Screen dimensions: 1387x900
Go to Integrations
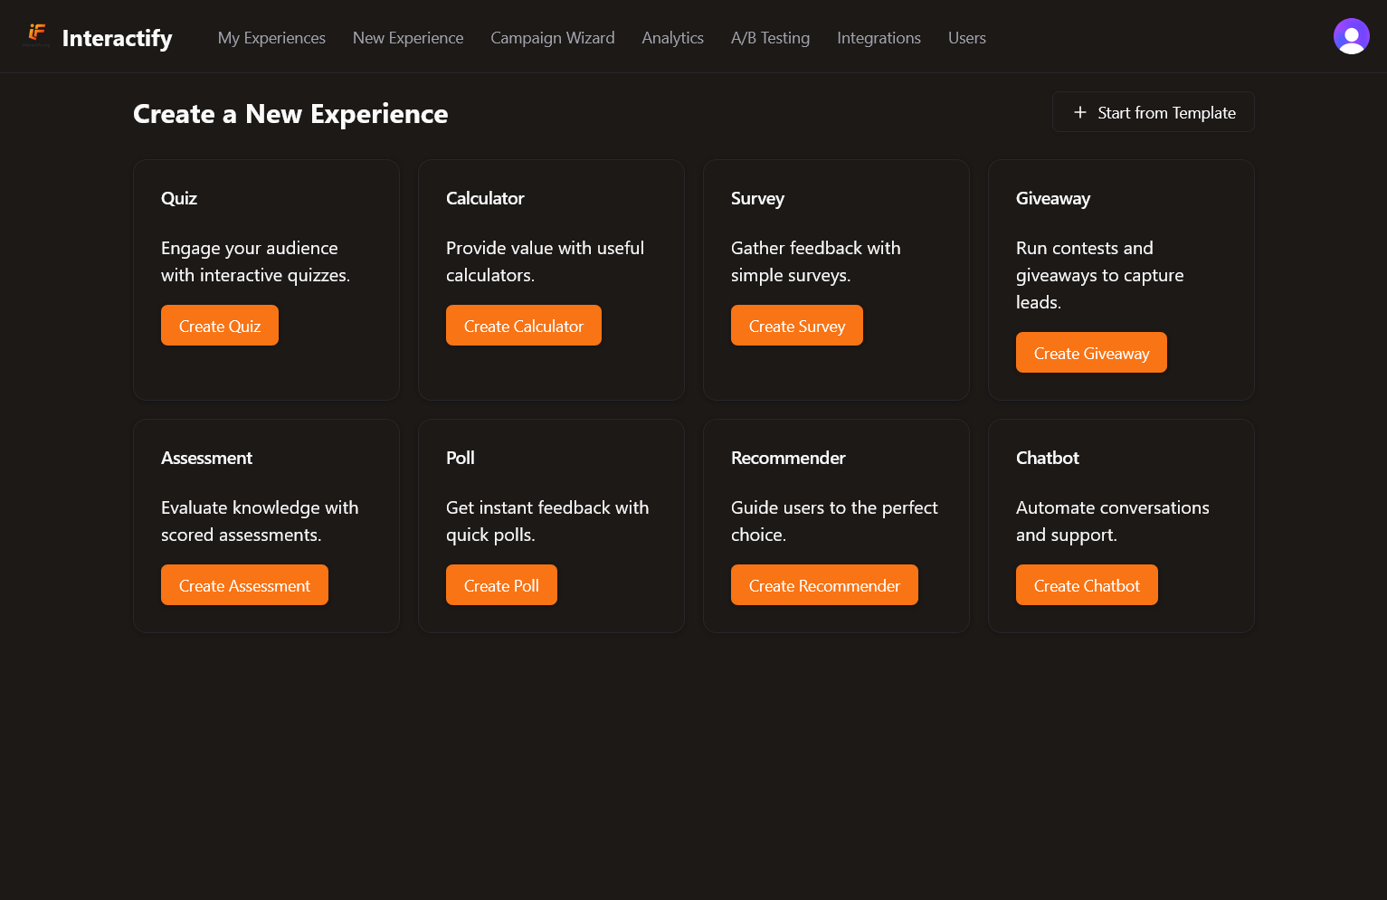[x=879, y=38]
